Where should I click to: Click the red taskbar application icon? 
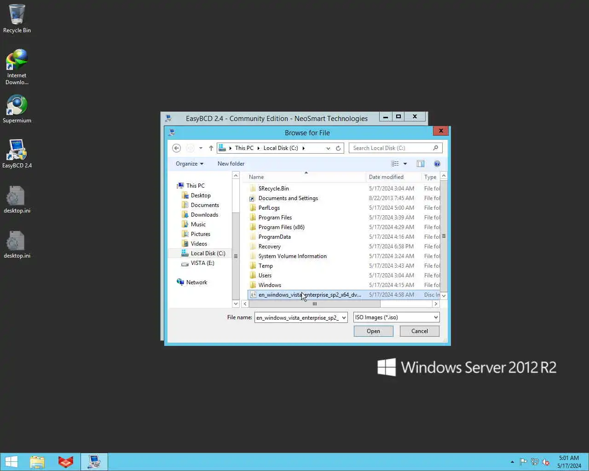(x=66, y=462)
